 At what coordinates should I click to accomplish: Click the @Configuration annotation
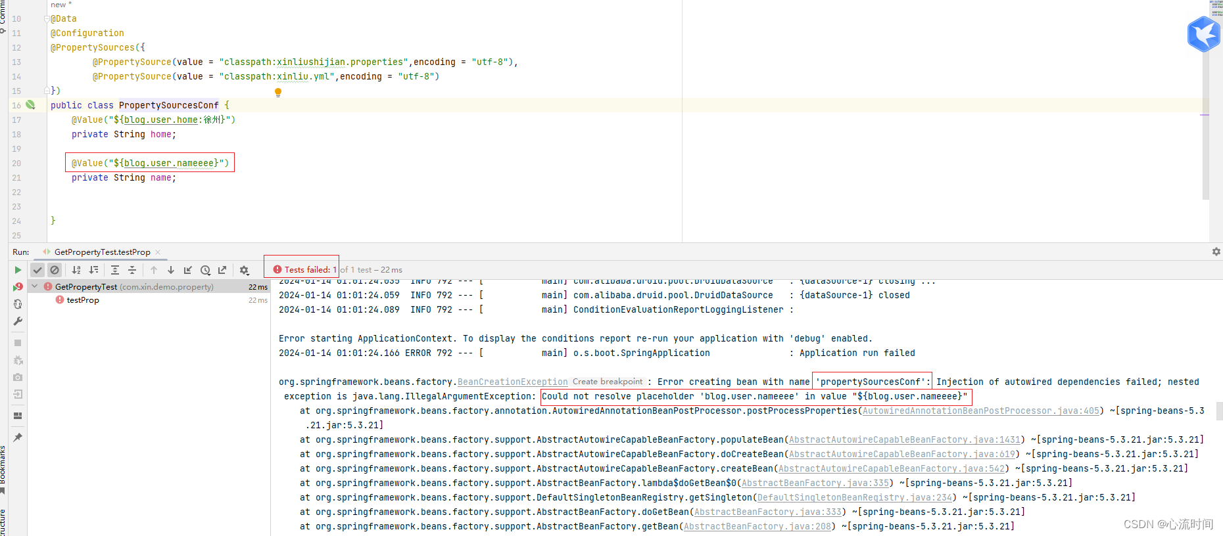click(87, 33)
